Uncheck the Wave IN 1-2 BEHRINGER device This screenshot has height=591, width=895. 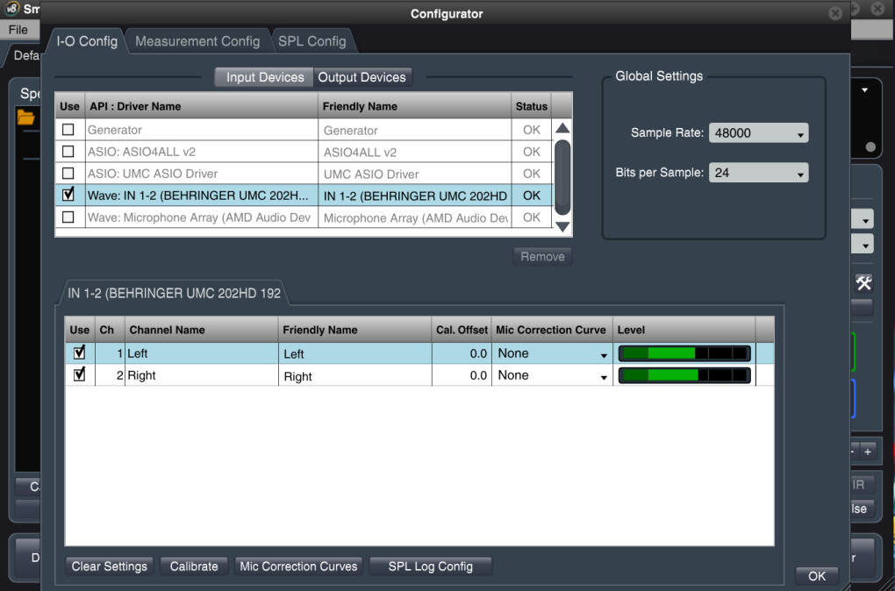click(x=68, y=195)
